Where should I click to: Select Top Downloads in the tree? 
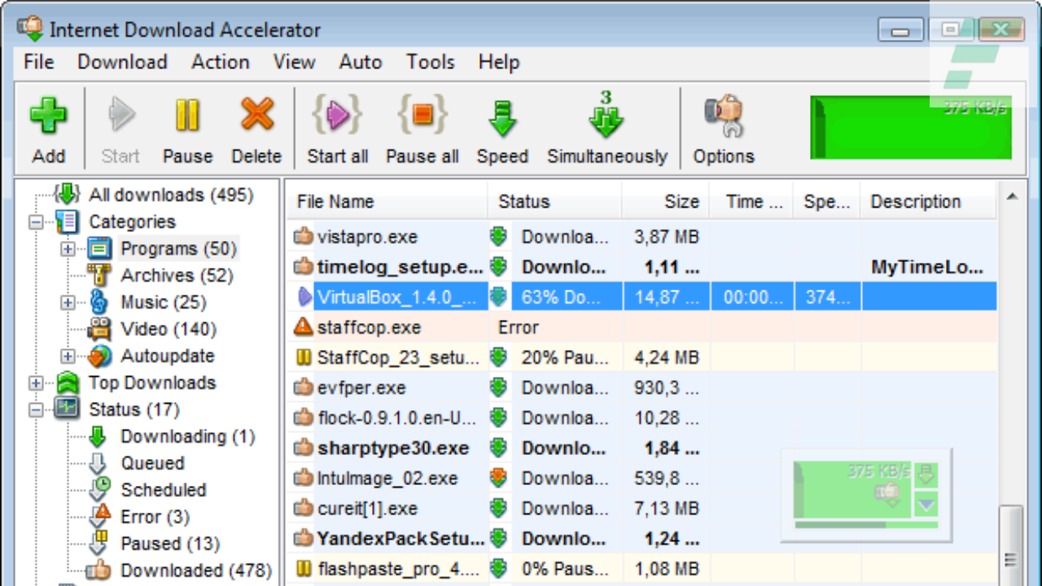tap(151, 383)
